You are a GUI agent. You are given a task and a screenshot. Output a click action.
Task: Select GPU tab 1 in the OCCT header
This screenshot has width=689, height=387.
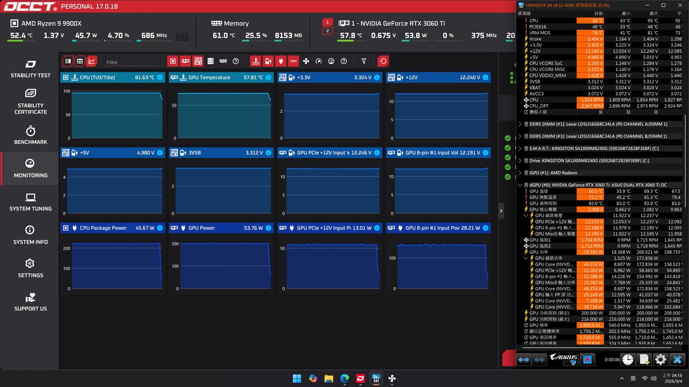click(327, 23)
